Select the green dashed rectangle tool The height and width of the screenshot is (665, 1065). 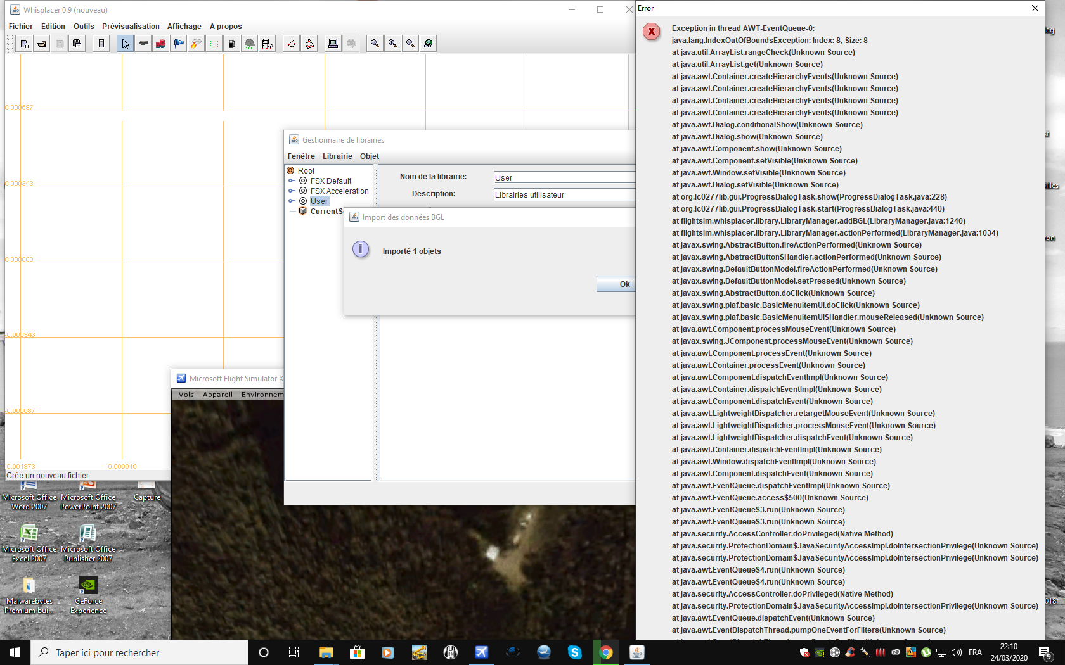[x=214, y=44]
